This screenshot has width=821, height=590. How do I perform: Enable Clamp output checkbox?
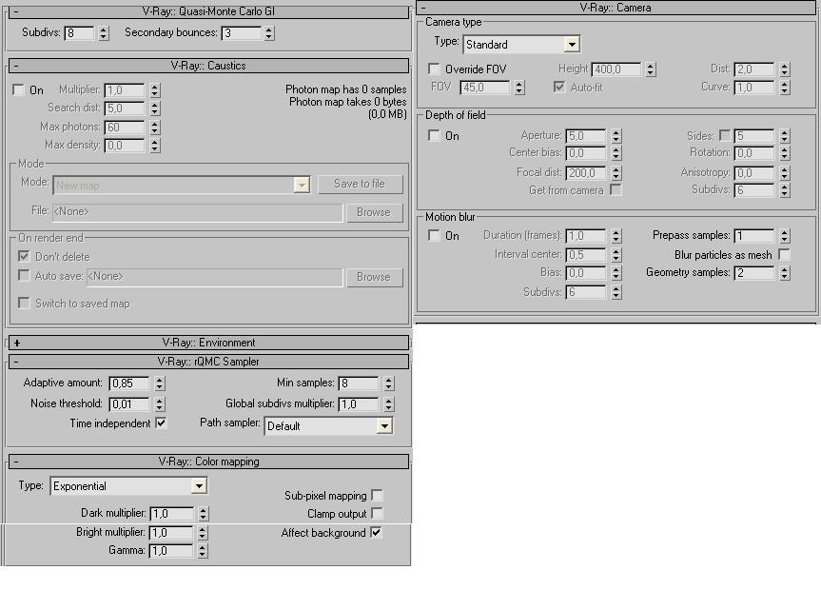pos(377,514)
